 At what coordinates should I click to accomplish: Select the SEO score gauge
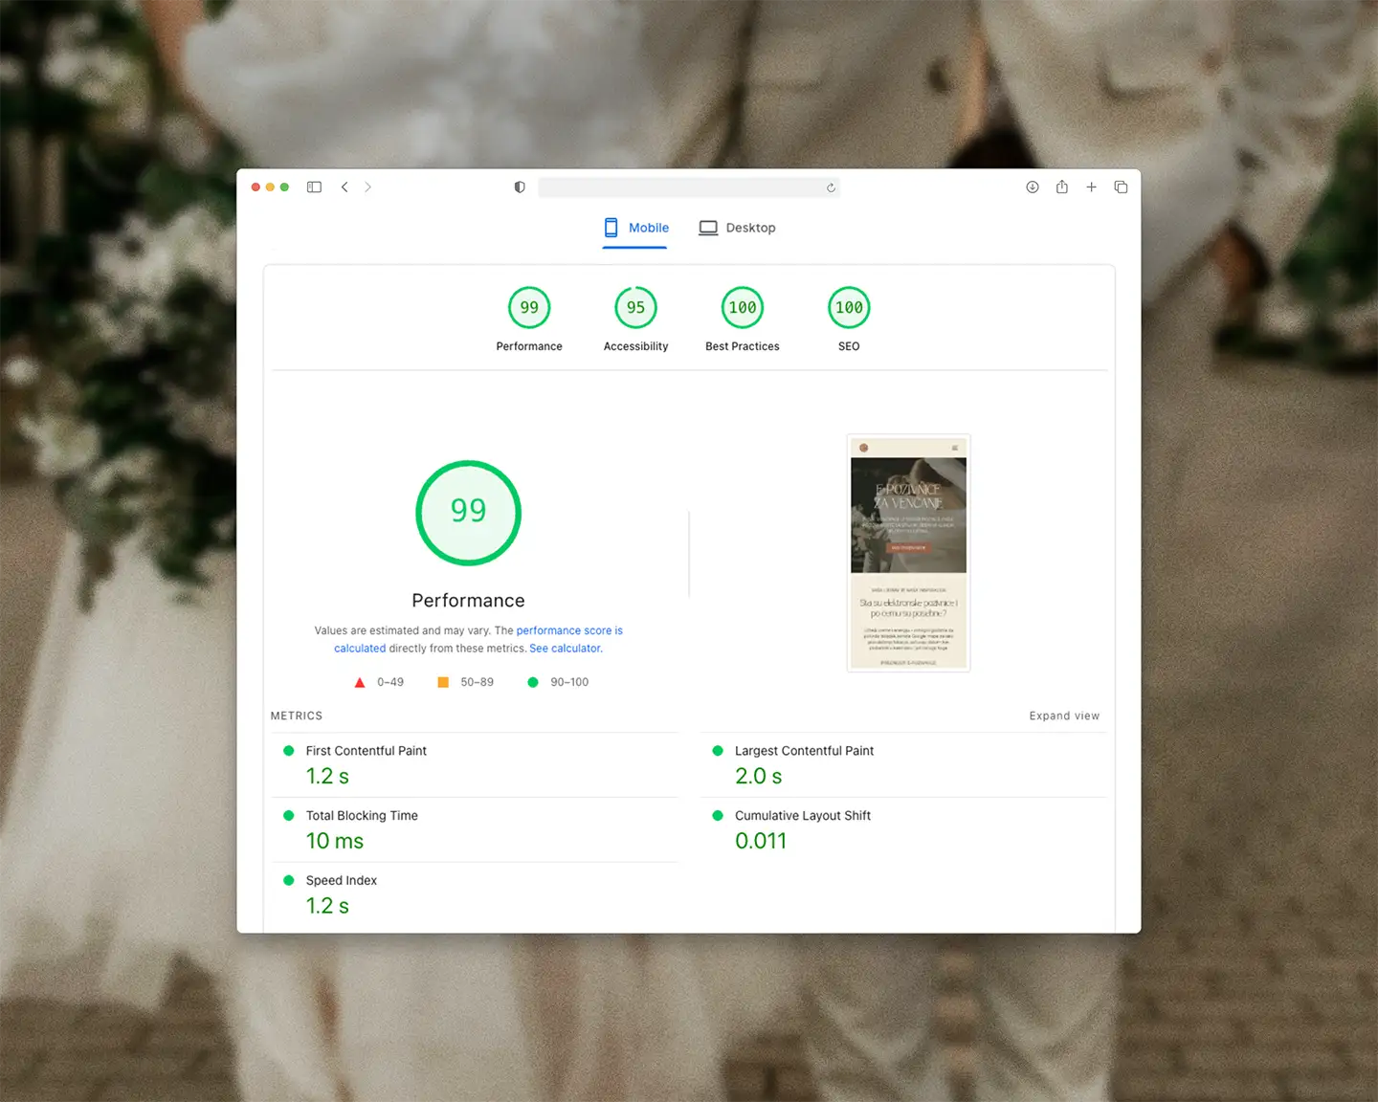click(849, 308)
